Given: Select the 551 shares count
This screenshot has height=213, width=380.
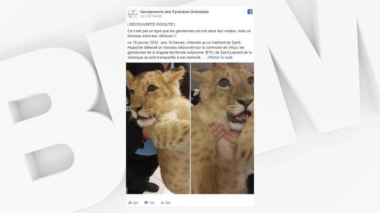Looking at the screenshot, I should 168,203.
